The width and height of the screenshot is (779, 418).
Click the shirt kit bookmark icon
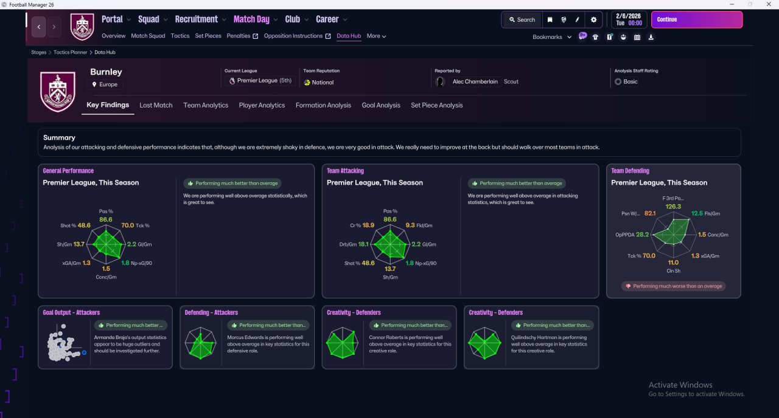(x=595, y=37)
